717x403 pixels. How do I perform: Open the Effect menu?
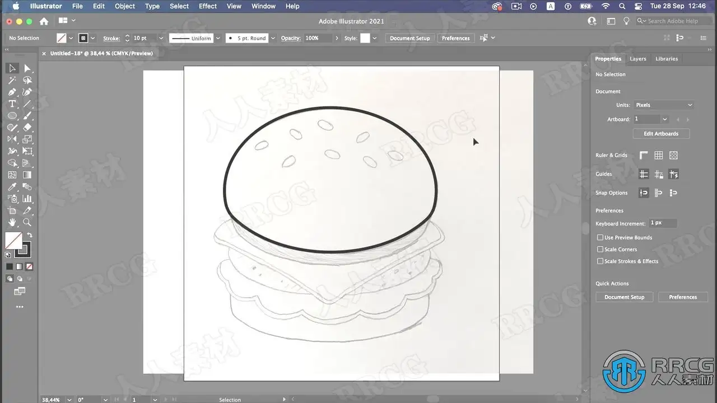208,6
